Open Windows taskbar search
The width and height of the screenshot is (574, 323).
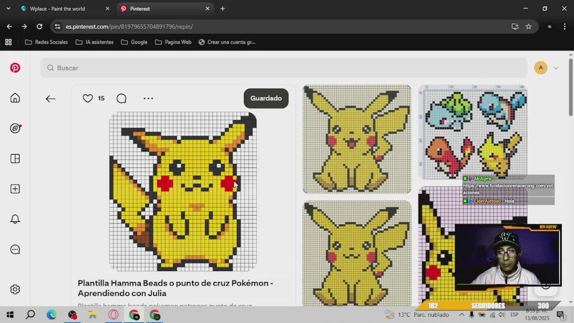pyautogui.click(x=30, y=315)
